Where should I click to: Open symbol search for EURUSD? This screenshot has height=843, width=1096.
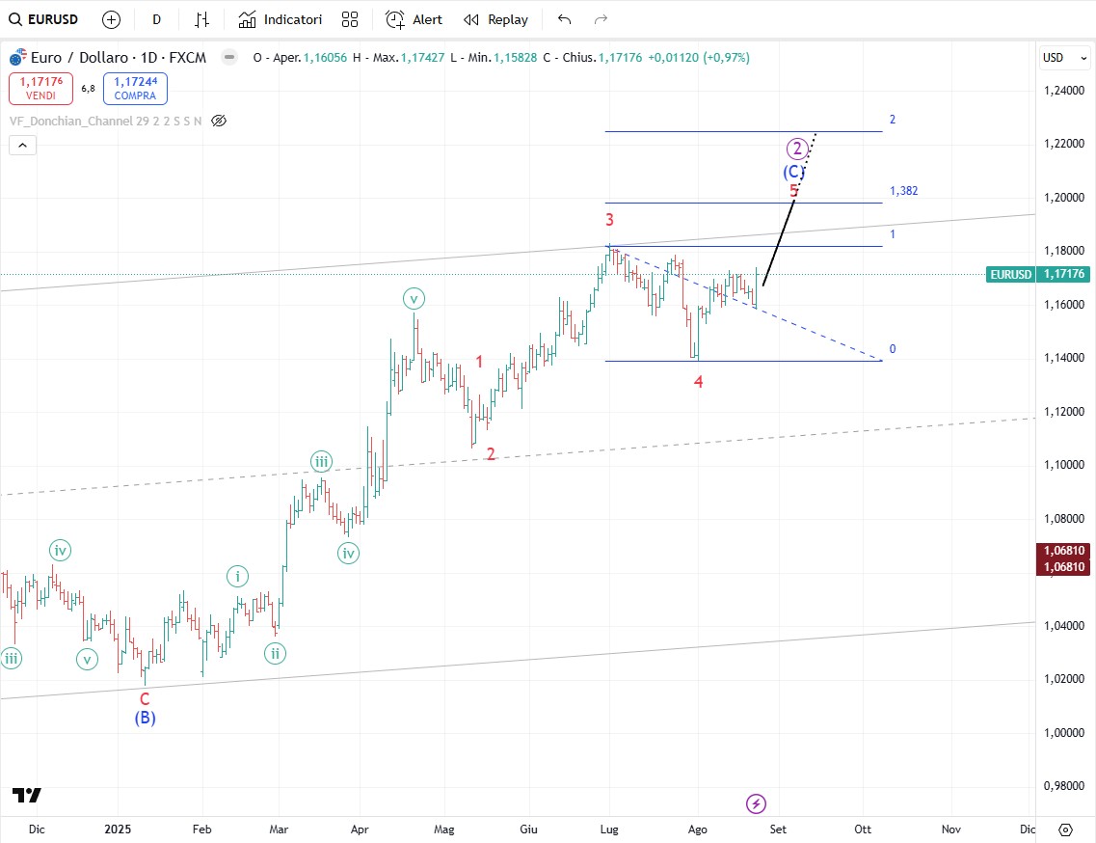[x=43, y=19]
